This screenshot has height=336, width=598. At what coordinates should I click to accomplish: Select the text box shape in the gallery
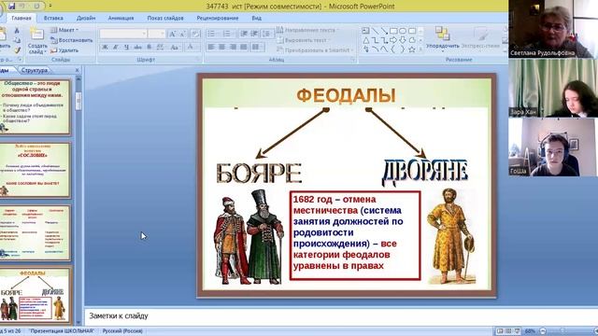(x=365, y=31)
